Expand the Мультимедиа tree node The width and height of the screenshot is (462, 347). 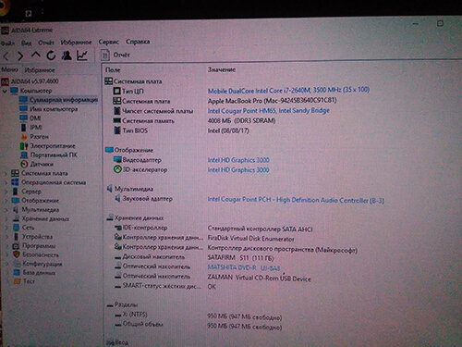point(6,210)
